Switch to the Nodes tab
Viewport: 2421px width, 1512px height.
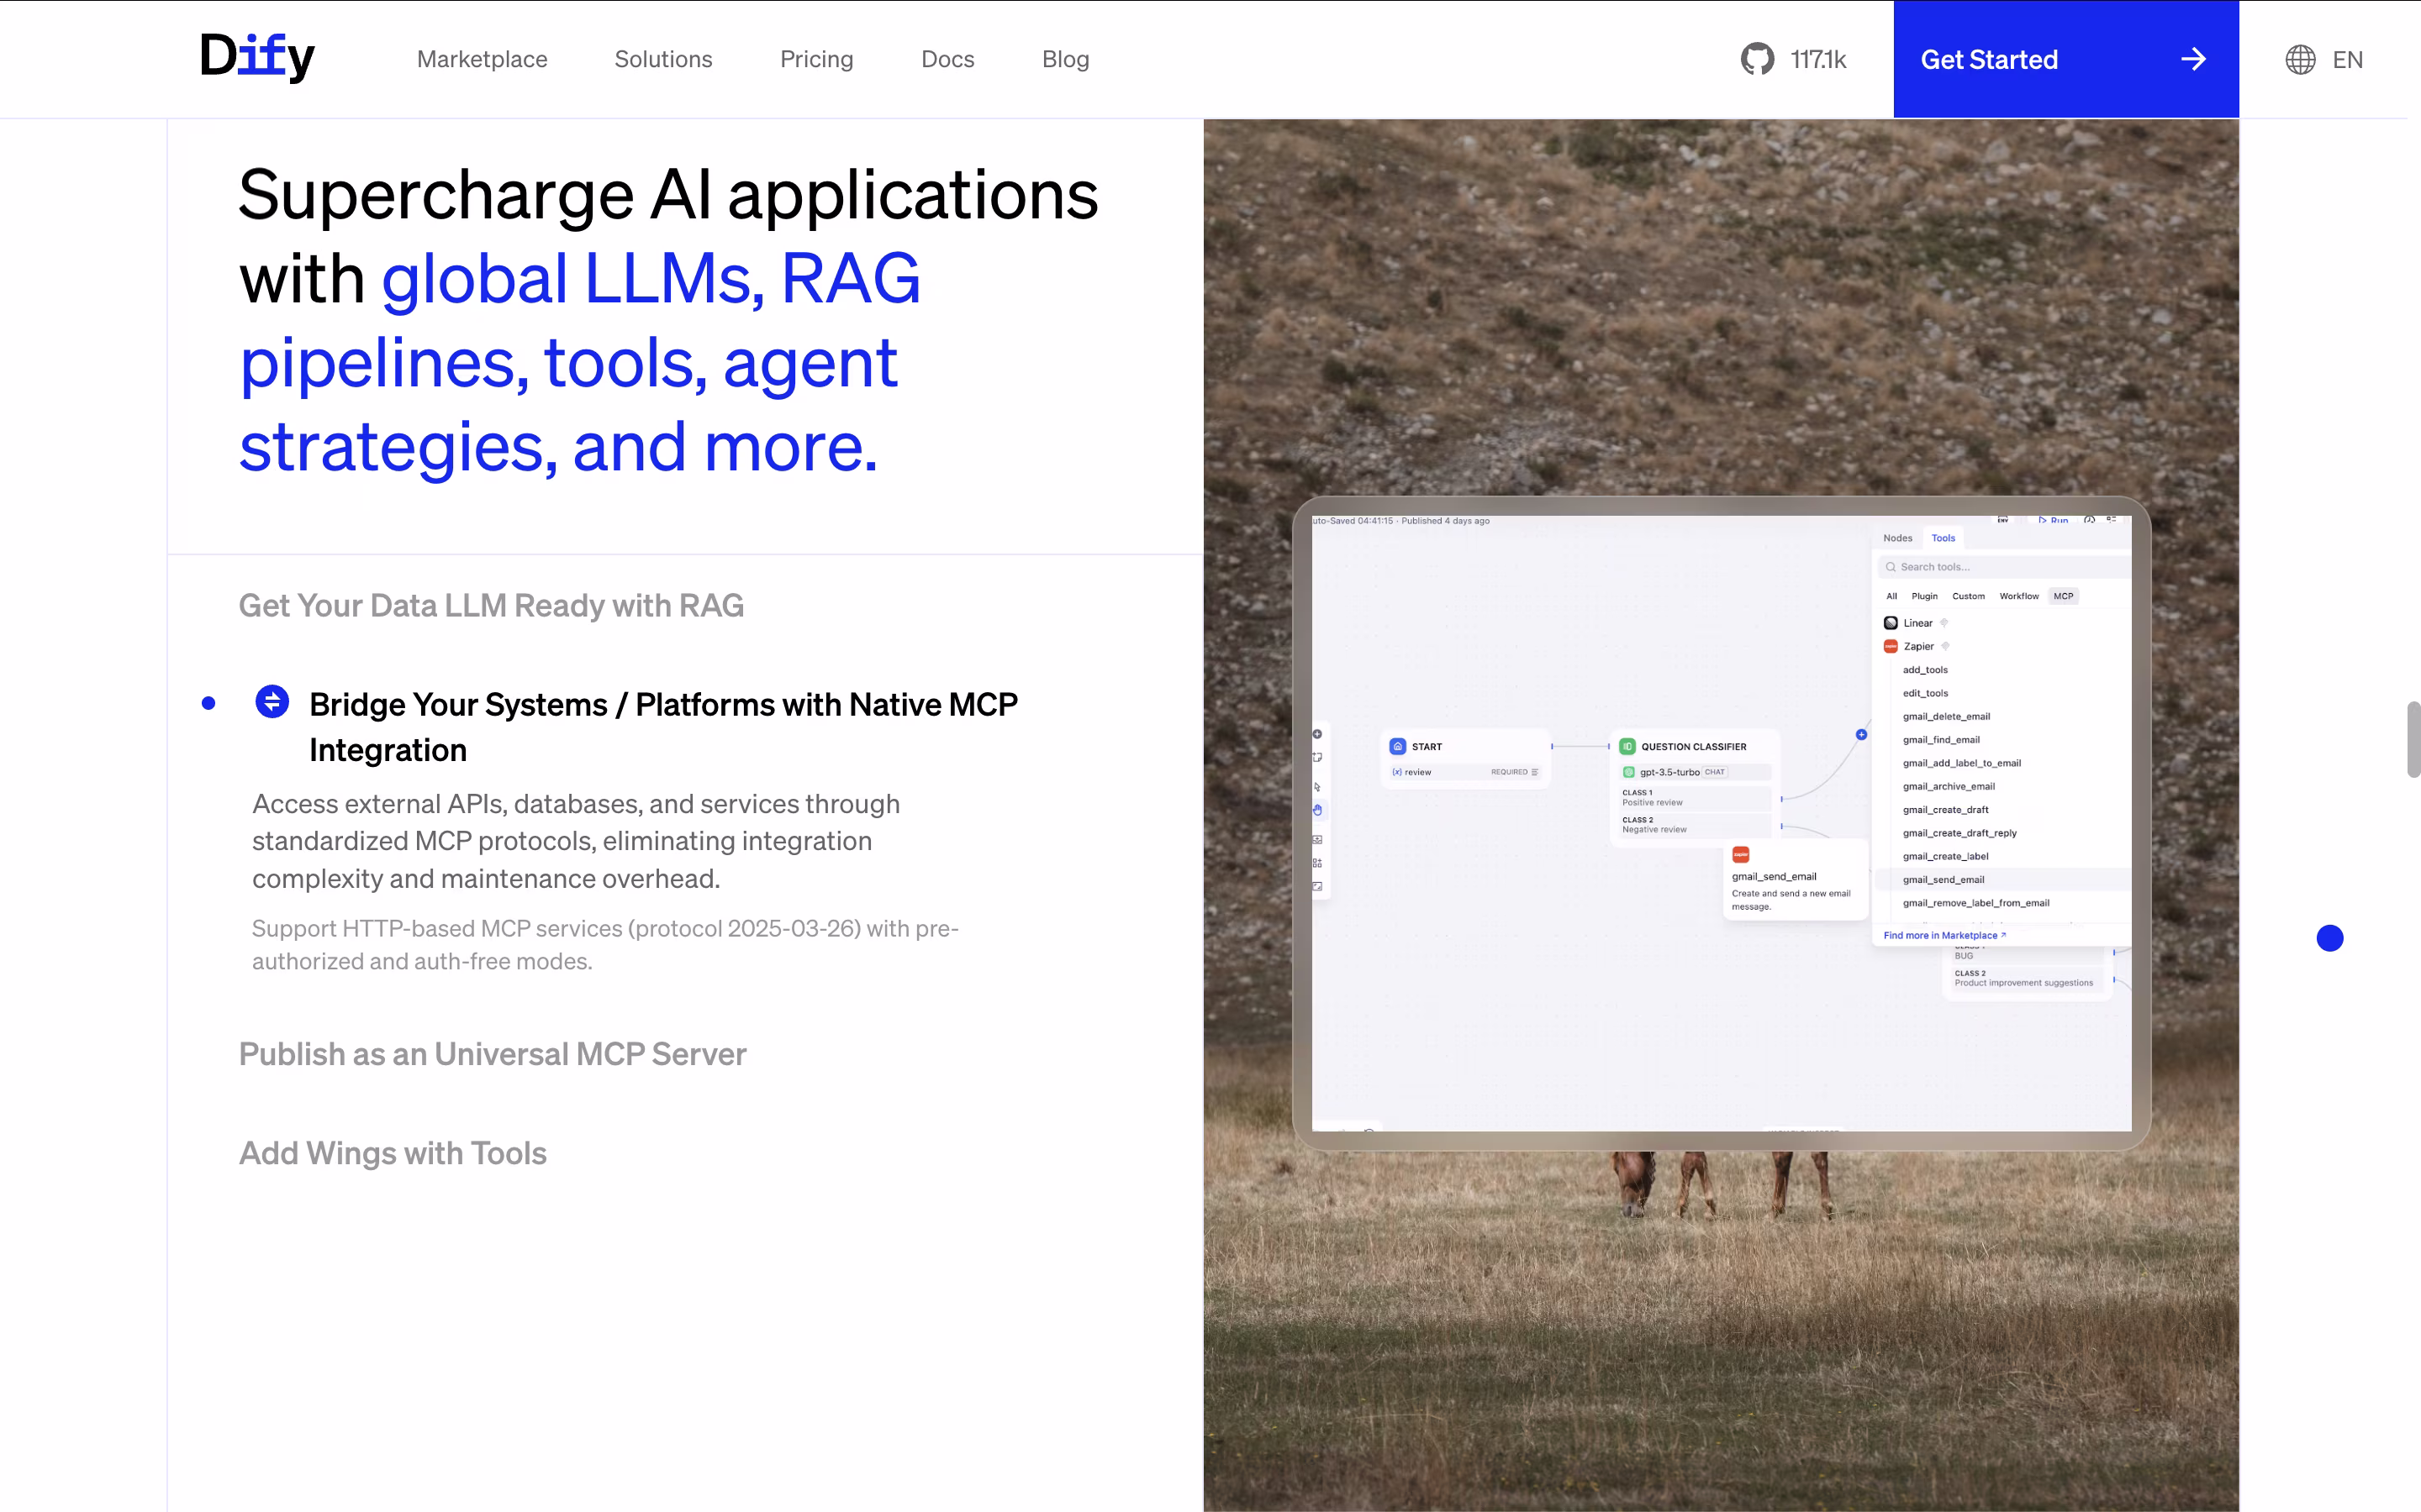1896,538
